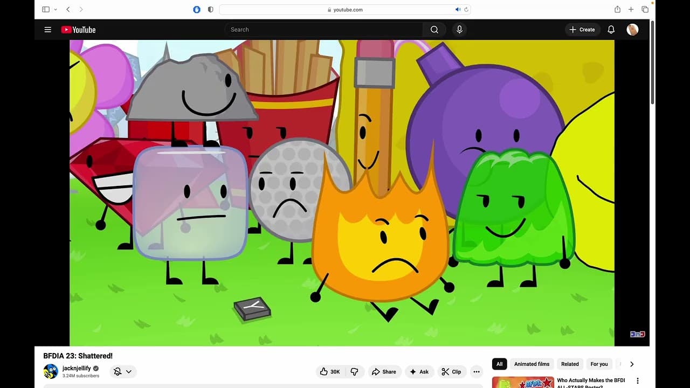Expand the dropdown arrow beside the sidebar icon
This screenshot has width=690, height=388.
[x=55, y=9]
